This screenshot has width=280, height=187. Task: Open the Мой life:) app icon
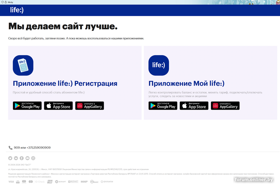(x=159, y=65)
